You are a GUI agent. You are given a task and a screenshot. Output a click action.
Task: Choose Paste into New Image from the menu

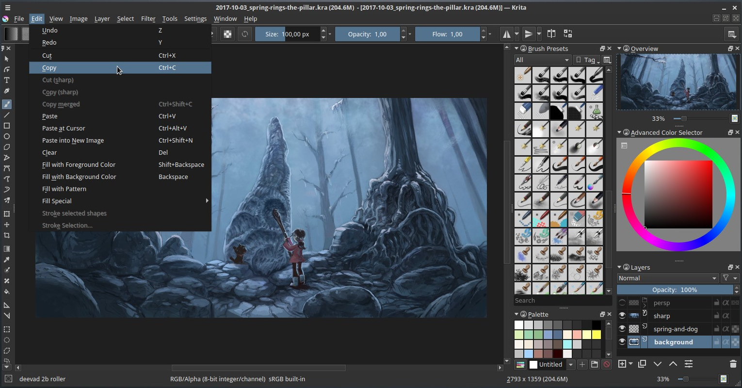73,140
